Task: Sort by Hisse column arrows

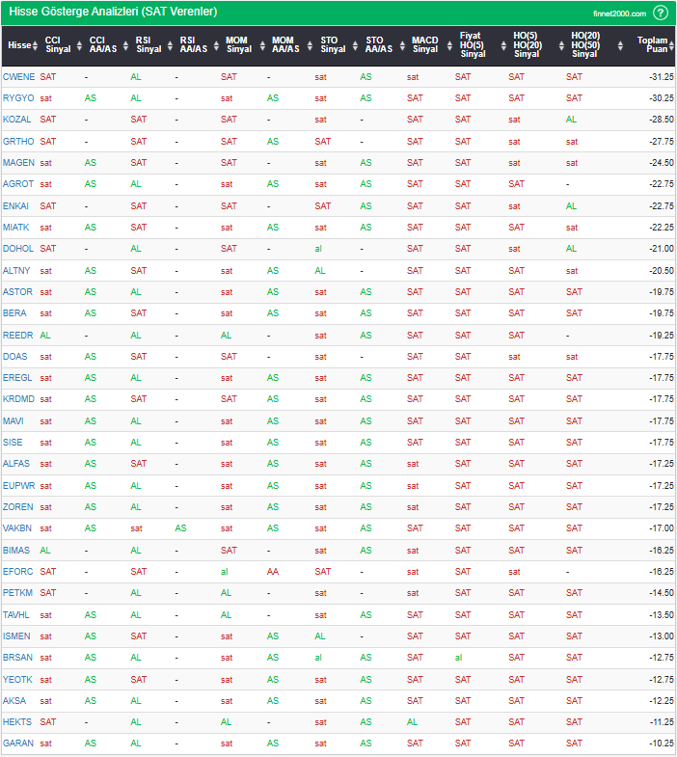Action: coord(35,46)
